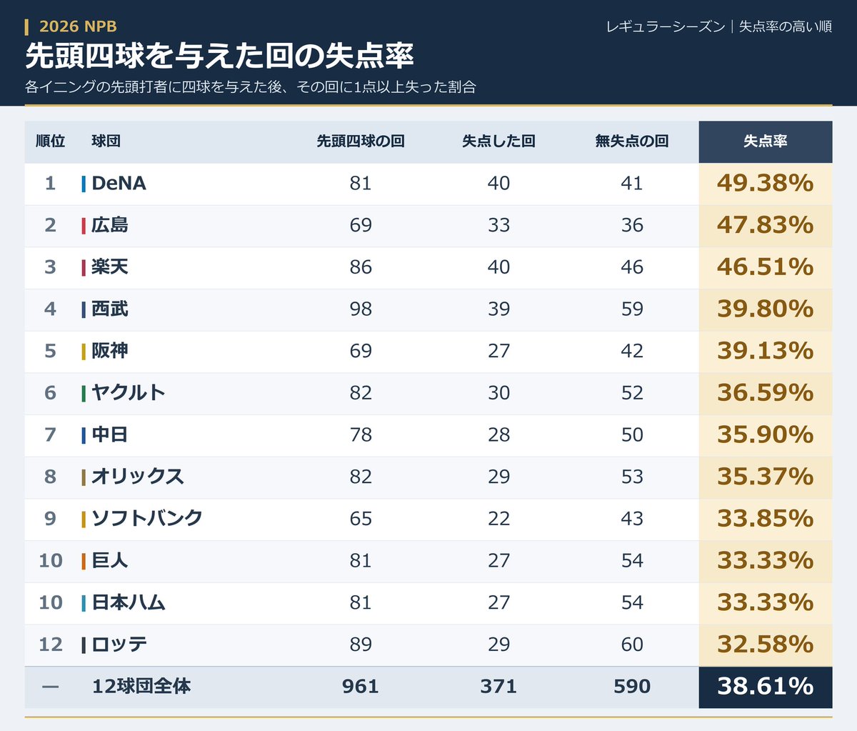Viewport: 857px width, 731px height.
Task: Click the 33.33% rate in 日本ハム row
Action: pos(765,602)
